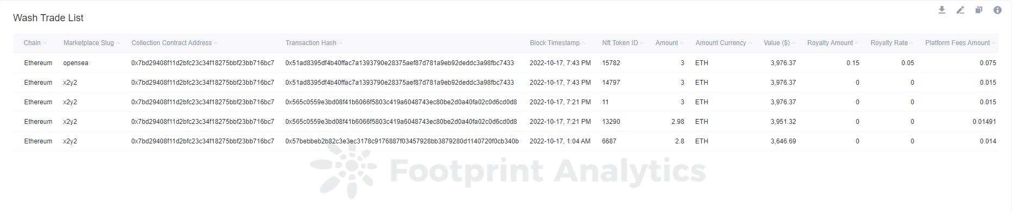Sort by Block Timestamp column
The image size is (1012, 213).
pos(555,43)
